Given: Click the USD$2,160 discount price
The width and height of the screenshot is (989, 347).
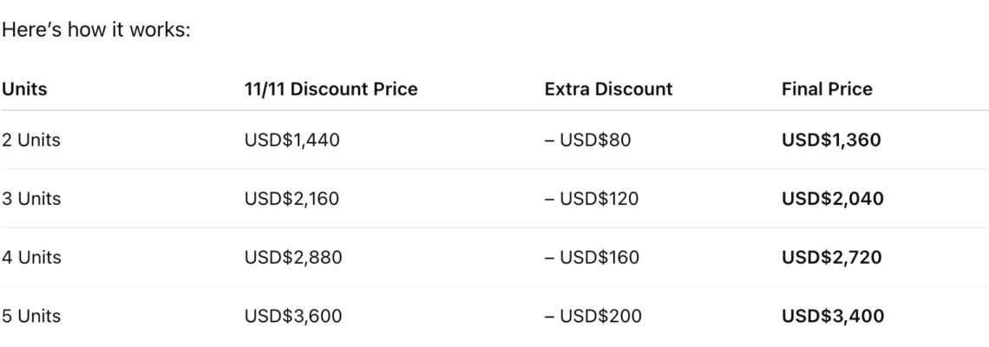Looking at the screenshot, I should coord(291,199).
